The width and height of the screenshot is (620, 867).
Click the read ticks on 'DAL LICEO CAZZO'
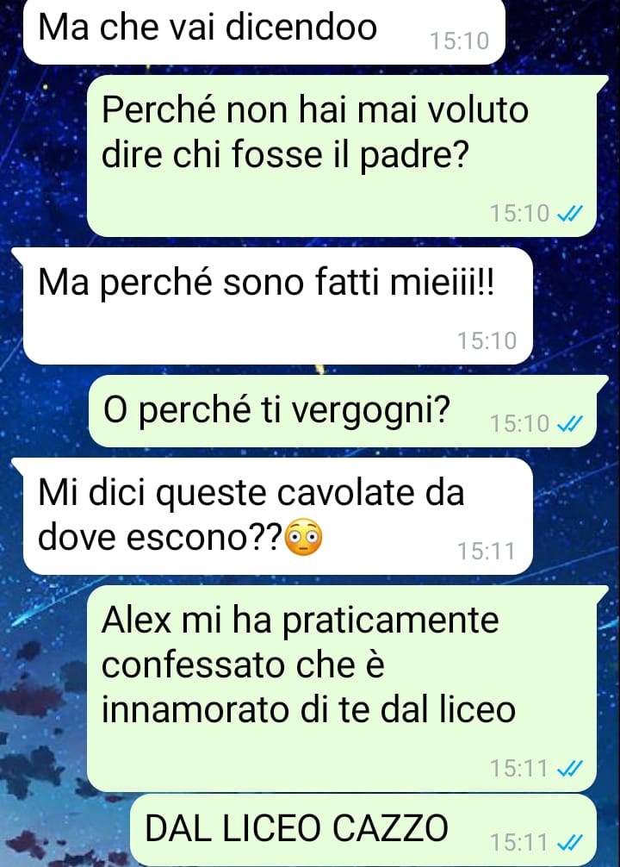pos(570,843)
